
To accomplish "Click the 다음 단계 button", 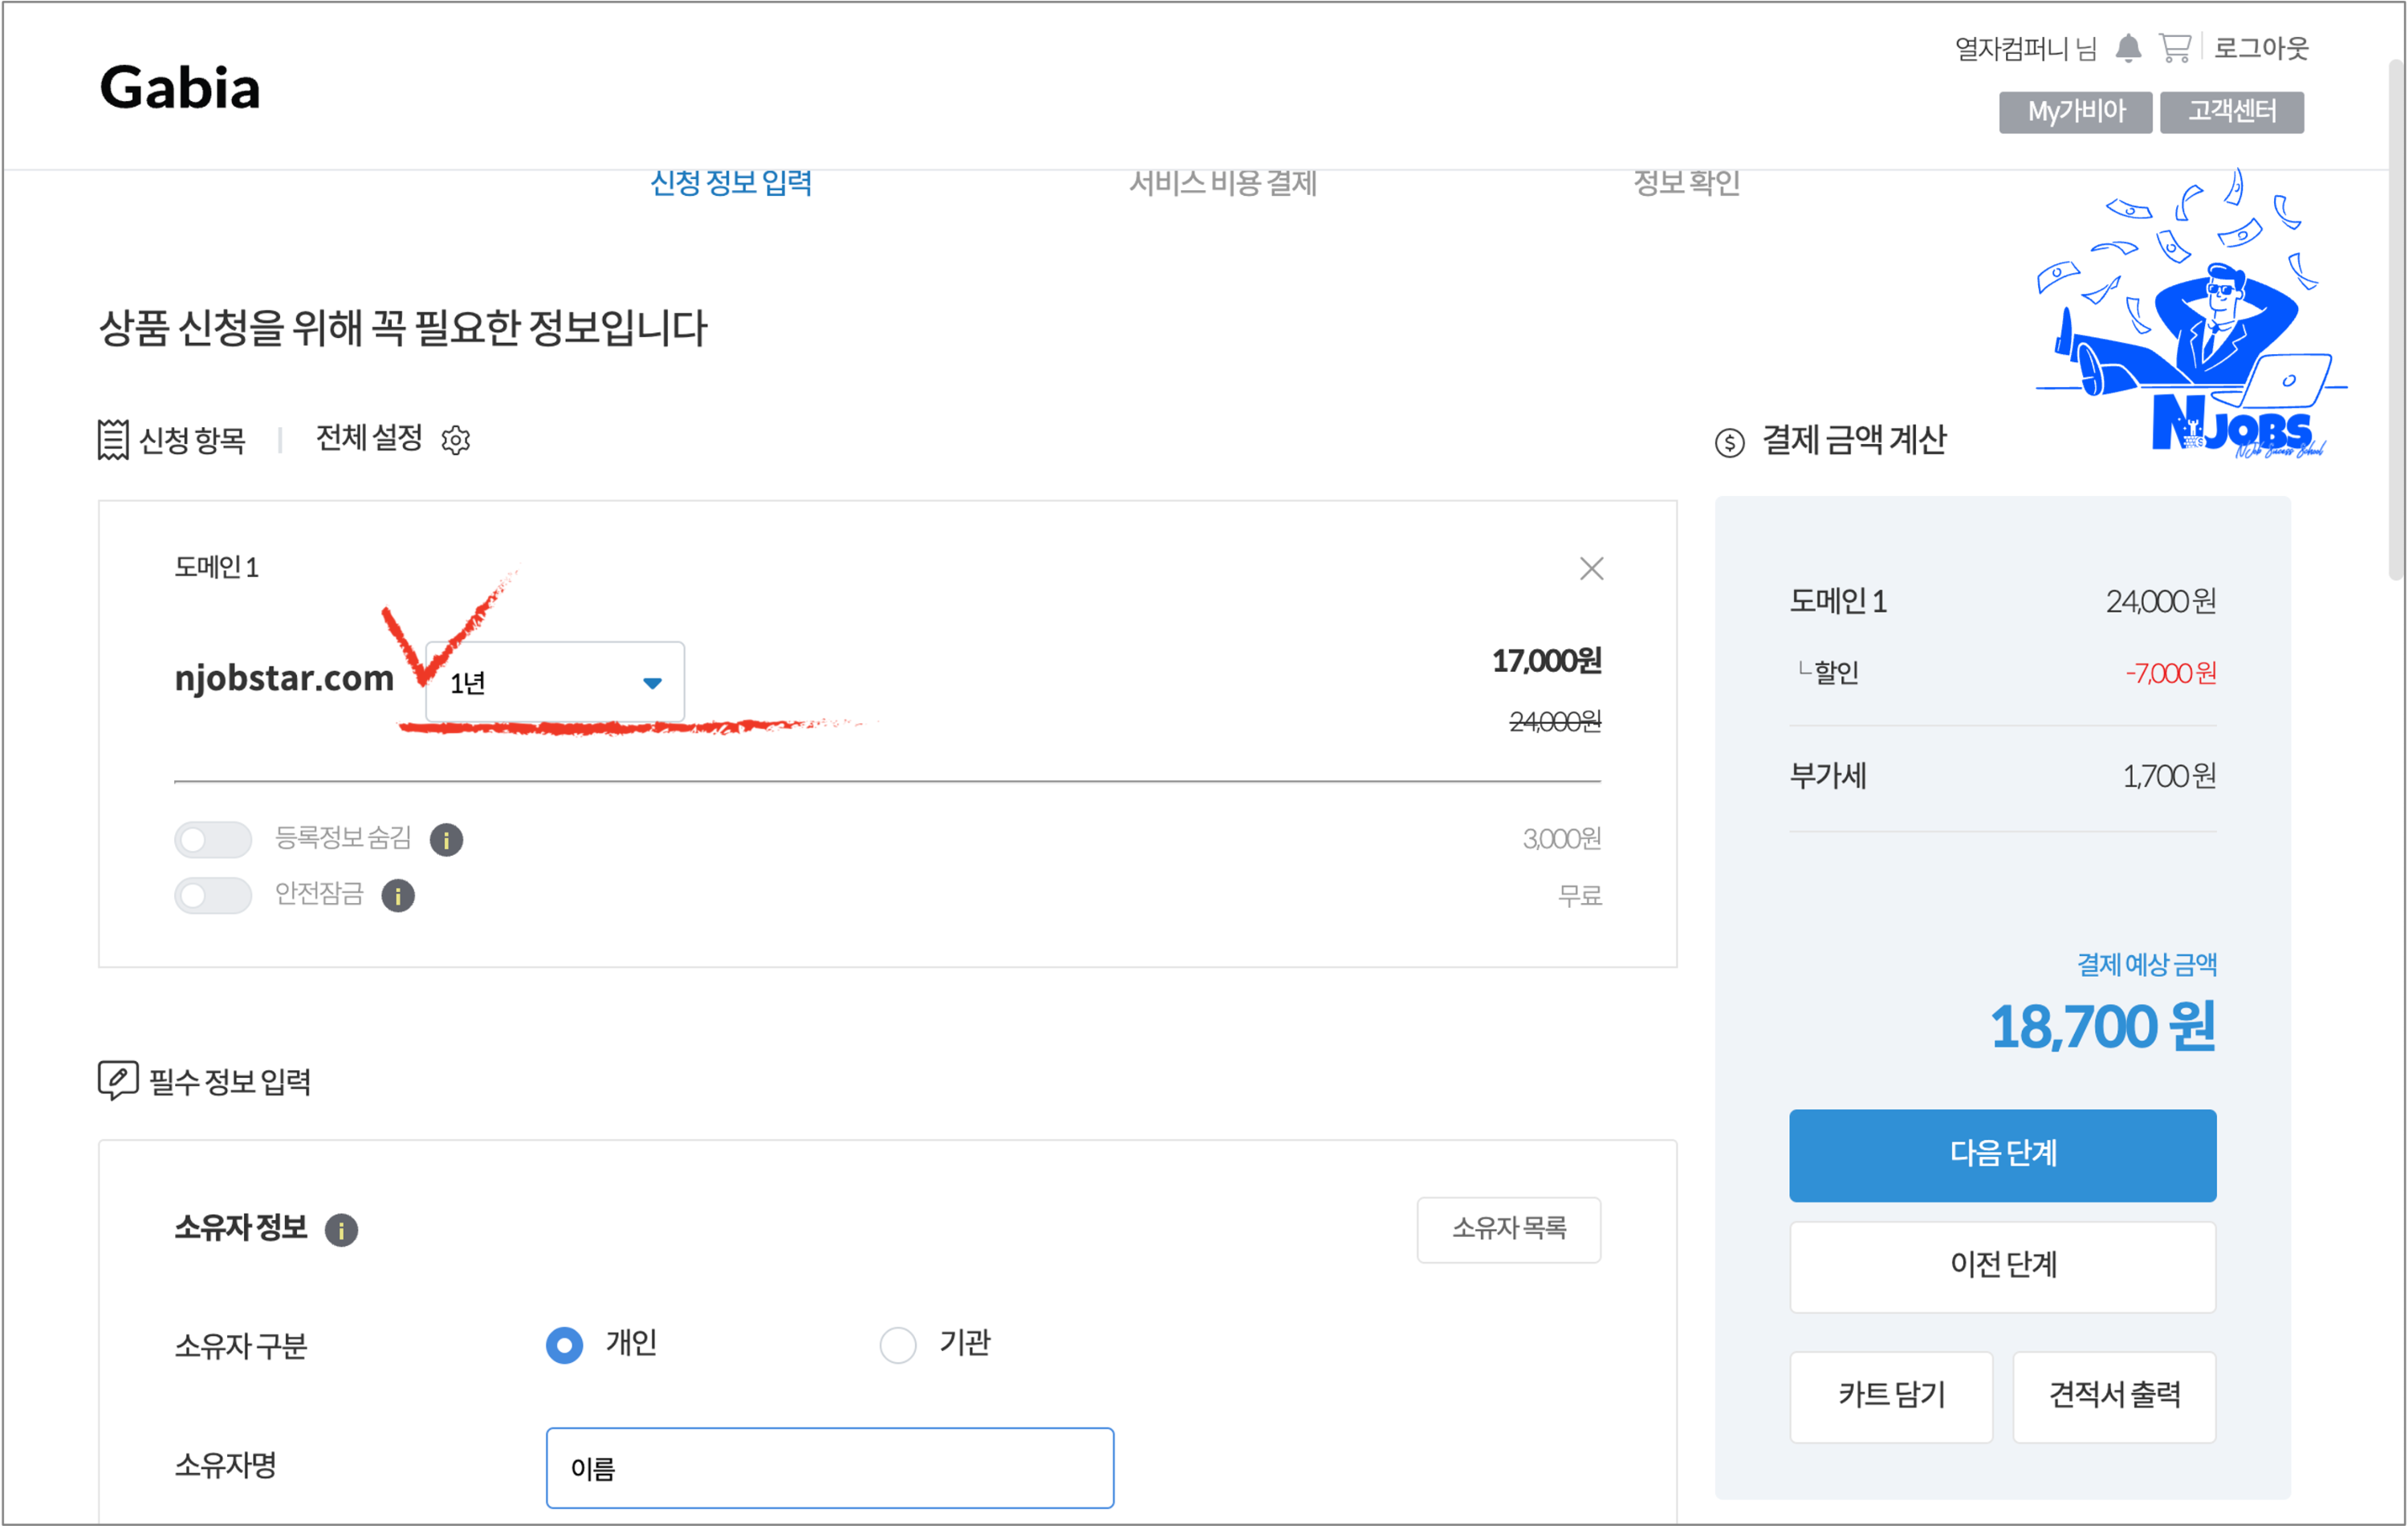I will click(x=2002, y=1155).
